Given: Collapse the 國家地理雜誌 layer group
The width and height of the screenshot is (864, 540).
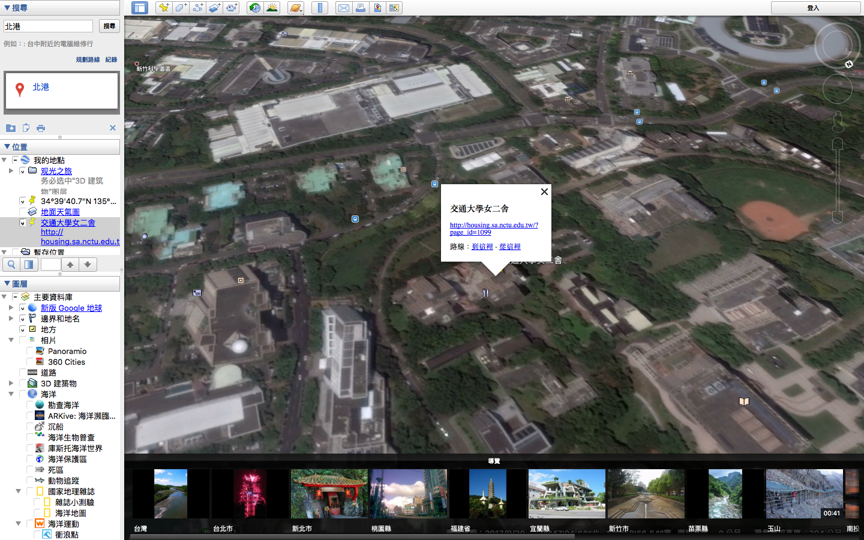Looking at the screenshot, I should 18,491.
